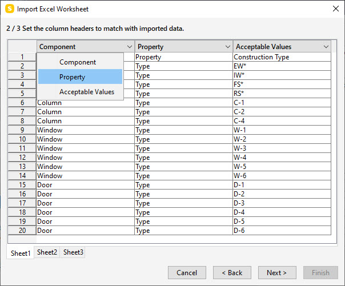Click the D-3 cell

[x=282, y=203]
